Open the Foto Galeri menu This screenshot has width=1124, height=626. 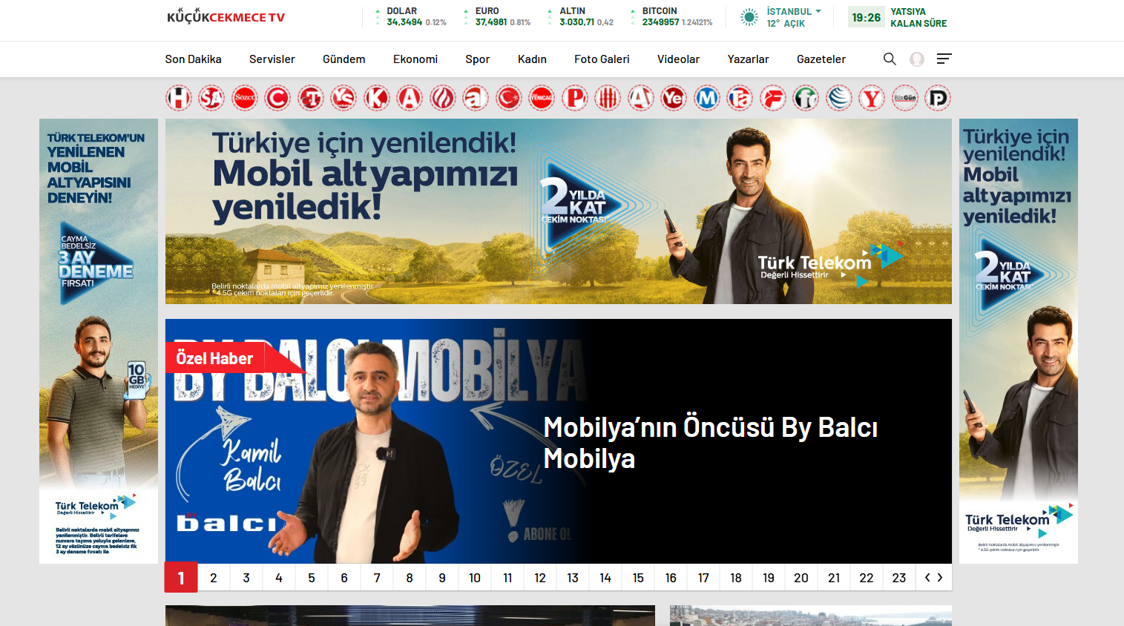602,59
